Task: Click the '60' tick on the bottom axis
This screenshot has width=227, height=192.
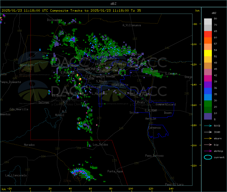Action: [90, 188]
